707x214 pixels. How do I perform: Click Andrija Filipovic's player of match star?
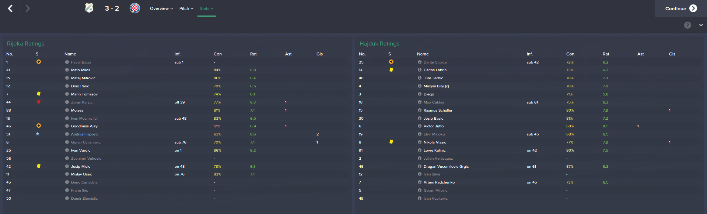pyautogui.click(x=38, y=134)
